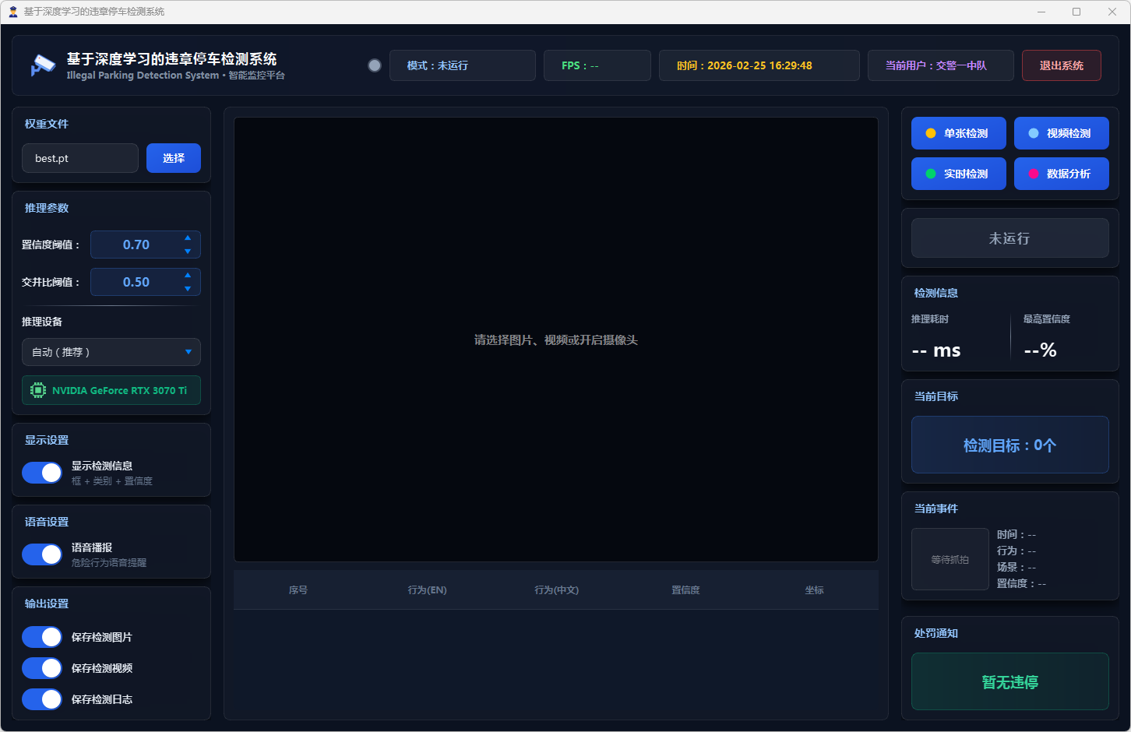Click the 当前用户：交警一中队 box

point(941,65)
